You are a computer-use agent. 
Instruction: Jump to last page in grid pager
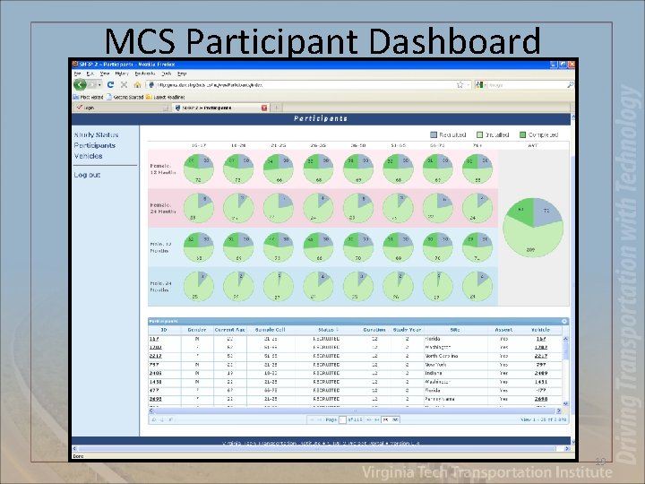point(376,419)
